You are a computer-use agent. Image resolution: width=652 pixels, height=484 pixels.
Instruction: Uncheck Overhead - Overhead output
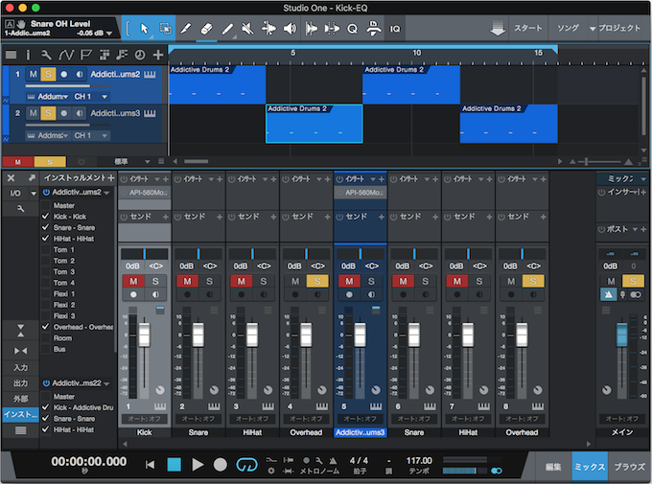(x=46, y=327)
